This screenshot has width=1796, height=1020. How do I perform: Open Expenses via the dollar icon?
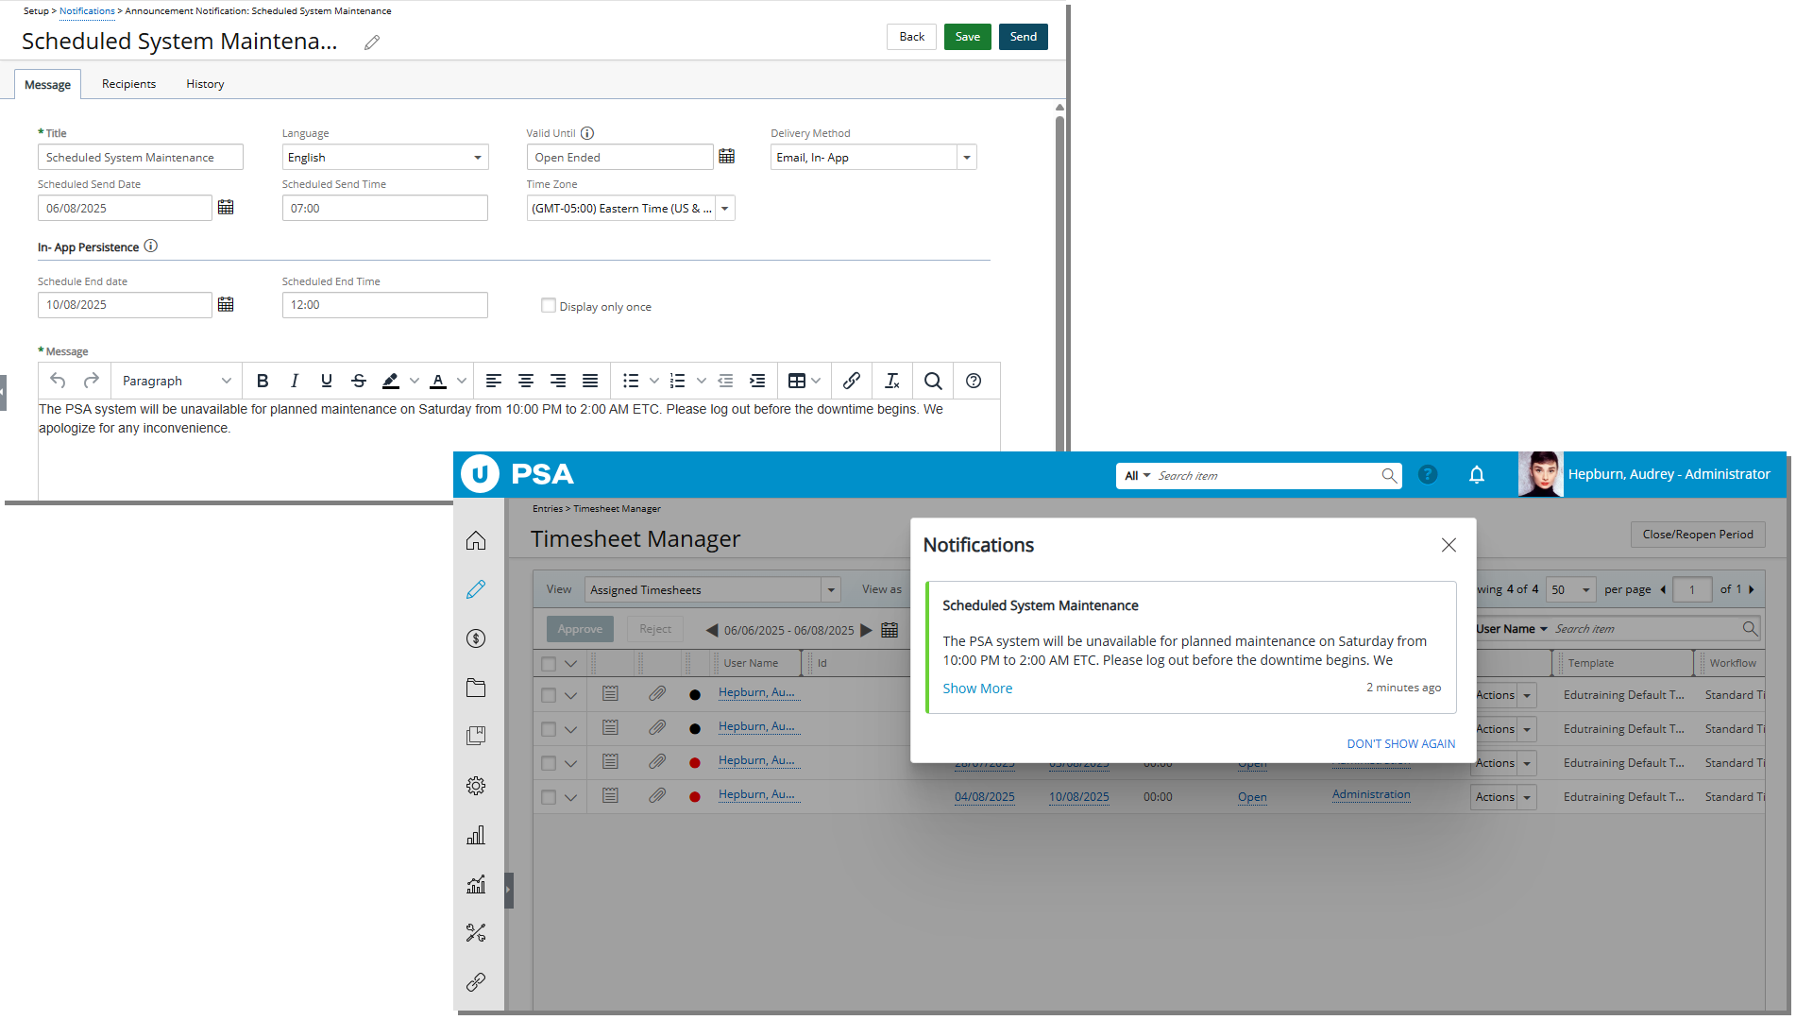[x=476, y=638]
